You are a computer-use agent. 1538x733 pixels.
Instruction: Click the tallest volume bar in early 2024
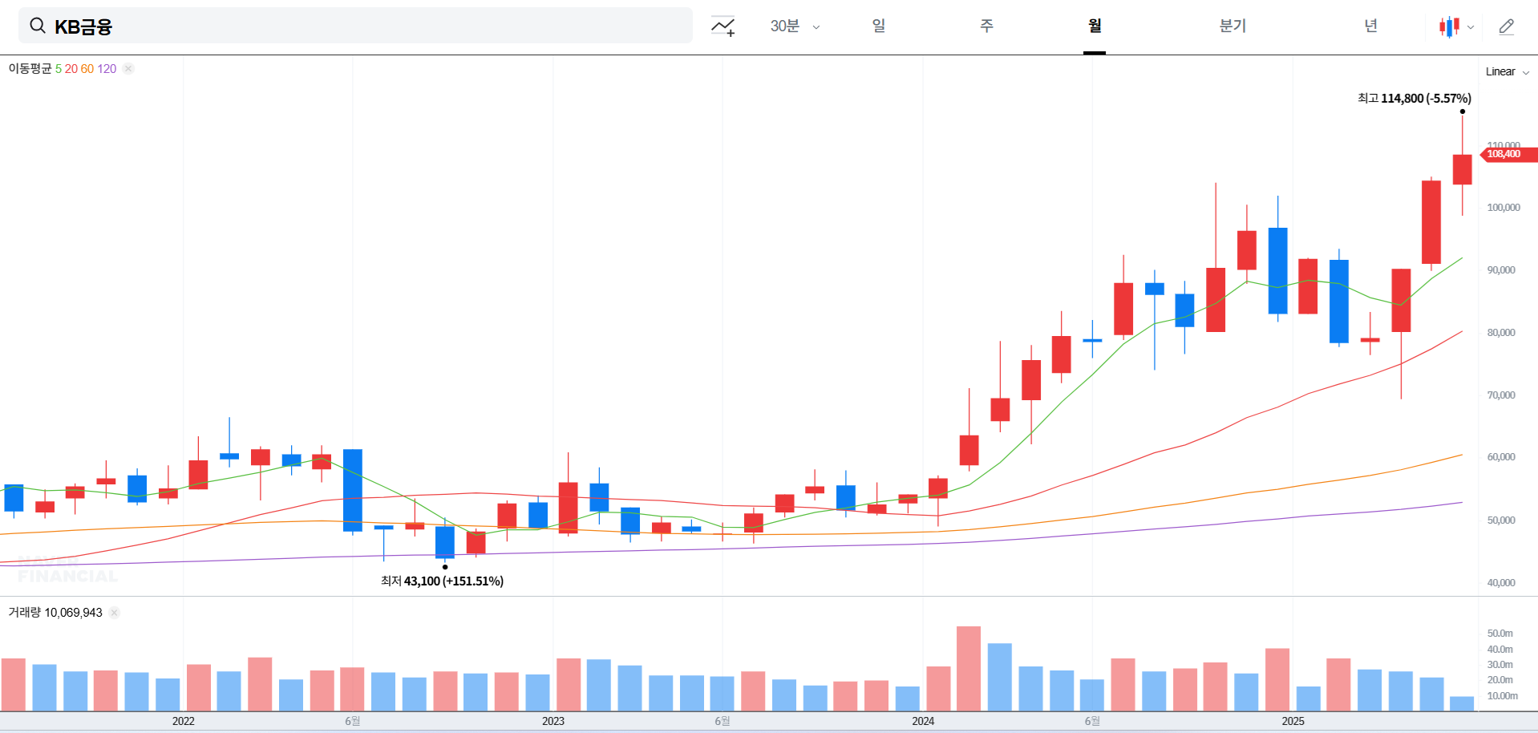pos(969,669)
